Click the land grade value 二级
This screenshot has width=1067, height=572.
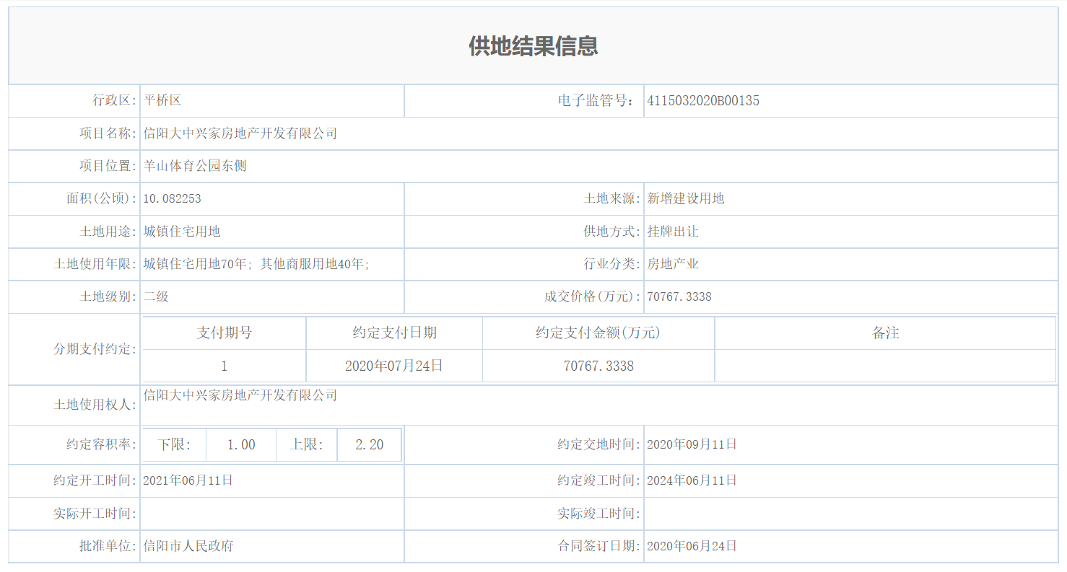tap(156, 296)
